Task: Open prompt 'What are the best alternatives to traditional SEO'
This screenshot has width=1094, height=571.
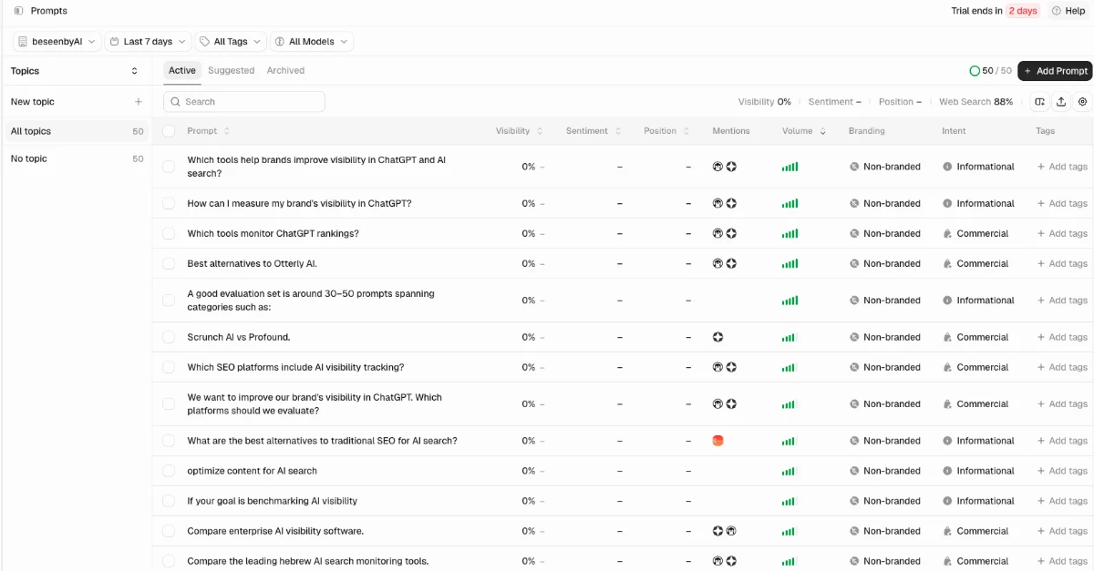Action: coord(322,441)
